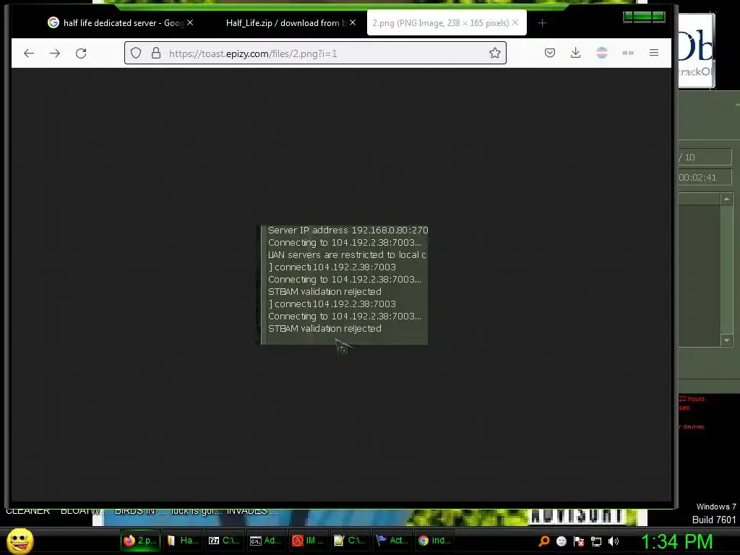Open the Ha... taskbar item
Screen dimensions: 740x555
[x=183, y=541]
